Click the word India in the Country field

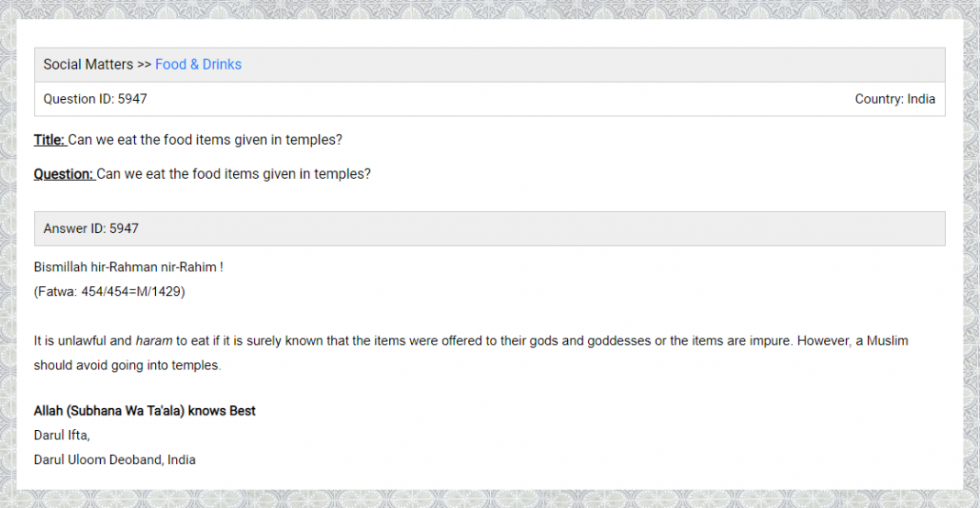(921, 99)
